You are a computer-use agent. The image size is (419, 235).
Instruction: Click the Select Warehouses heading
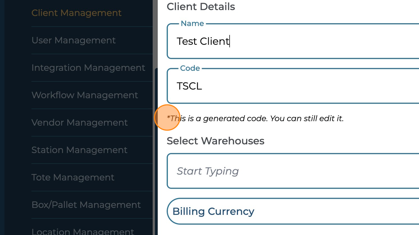click(x=215, y=141)
